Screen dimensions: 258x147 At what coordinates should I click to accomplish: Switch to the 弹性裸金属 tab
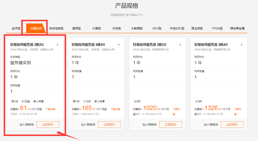(237, 28)
